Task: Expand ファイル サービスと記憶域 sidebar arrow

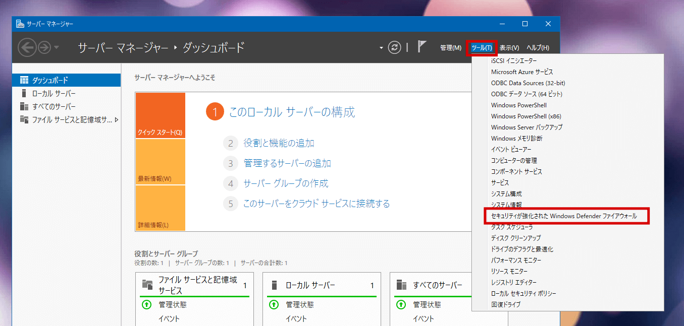Action: tap(117, 120)
